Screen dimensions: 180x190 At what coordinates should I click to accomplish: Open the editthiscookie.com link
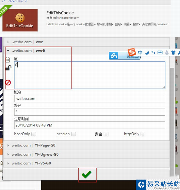(x=66, y=18)
